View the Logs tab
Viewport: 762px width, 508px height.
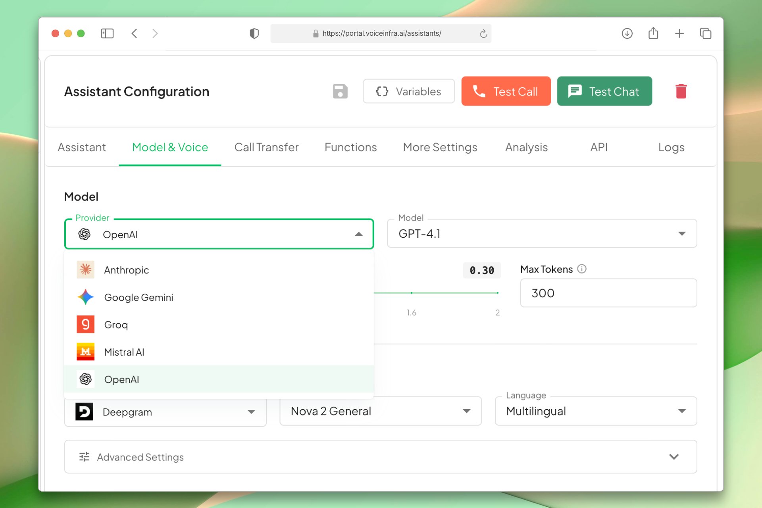(x=671, y=147)
